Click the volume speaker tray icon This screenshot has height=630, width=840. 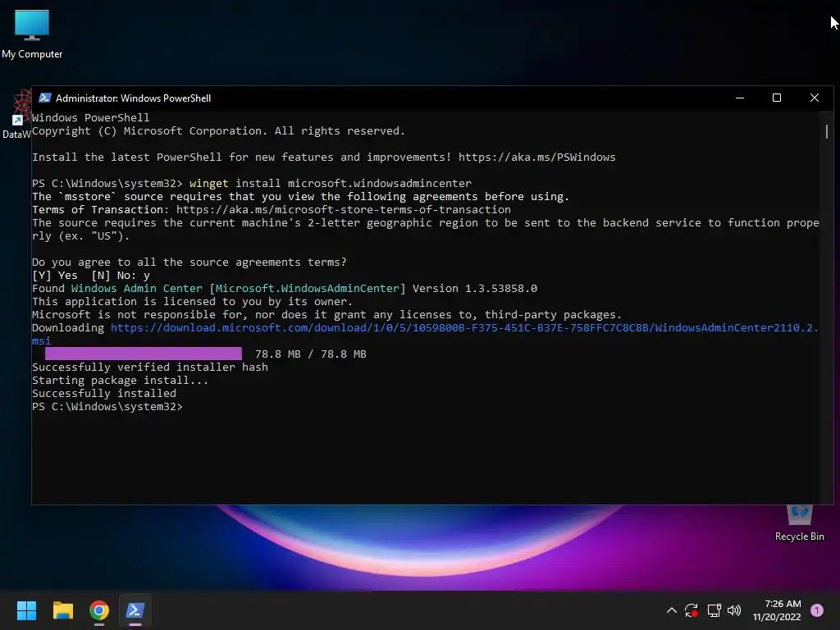(x=734, y=610)
